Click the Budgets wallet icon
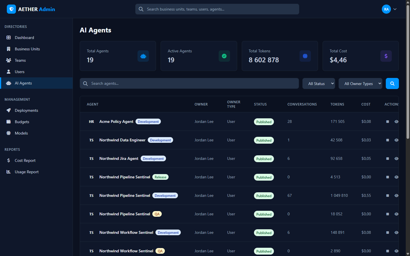 (x=9, y=122)
